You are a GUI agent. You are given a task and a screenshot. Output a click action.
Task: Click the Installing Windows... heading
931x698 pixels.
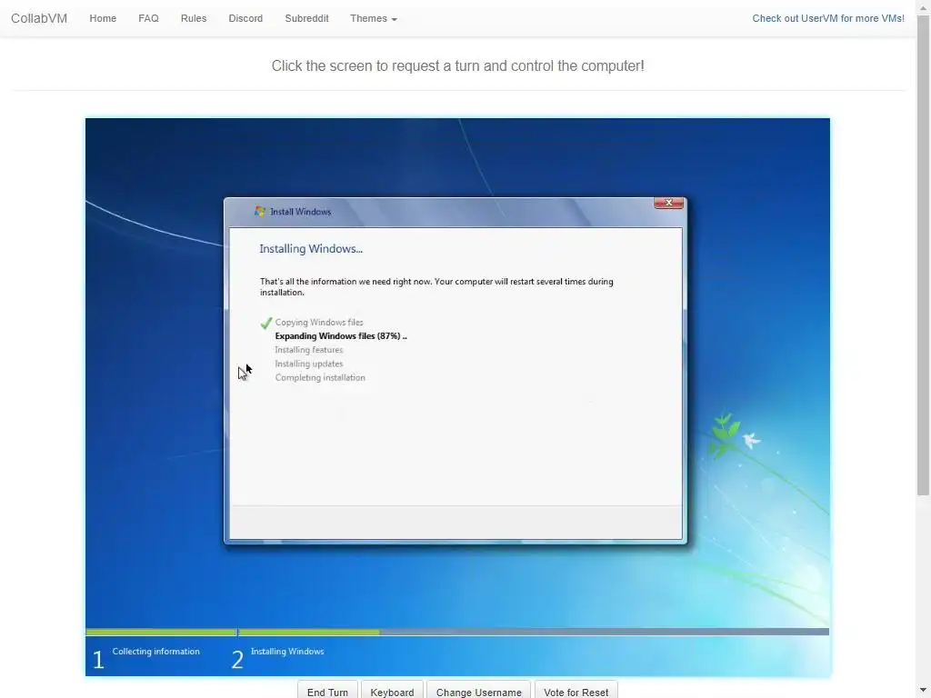[x=311, y=249]
